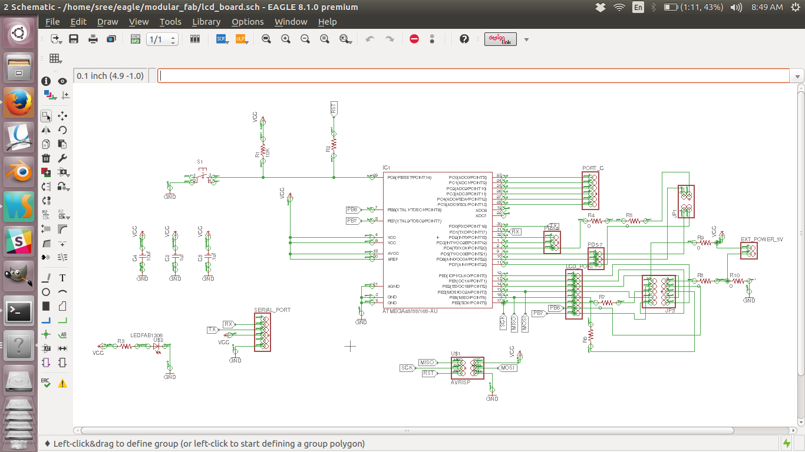Run the ERC check
This screenshot has height=452, width=805.
pos(46,383)
